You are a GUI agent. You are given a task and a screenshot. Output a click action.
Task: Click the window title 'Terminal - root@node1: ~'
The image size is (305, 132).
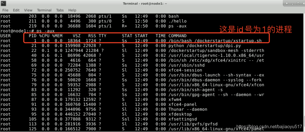coord(145,4)
